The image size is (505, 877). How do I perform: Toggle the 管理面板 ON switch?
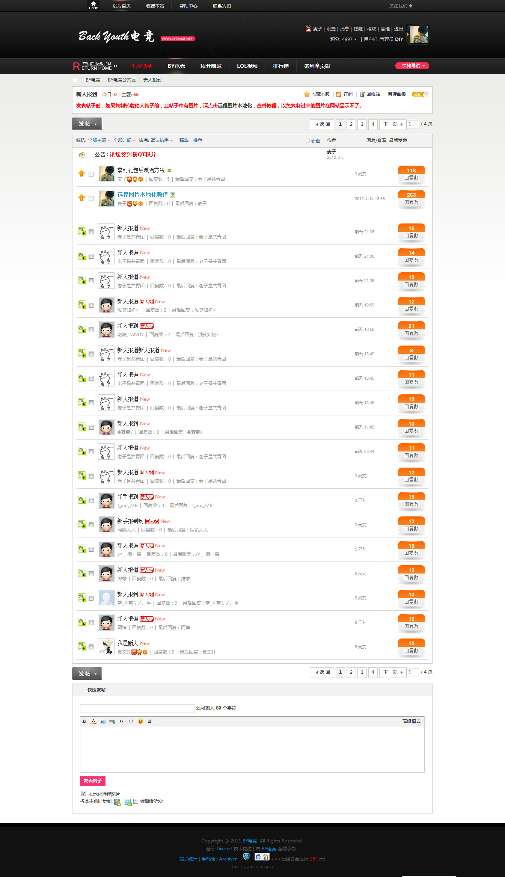(x=420, y=95)
